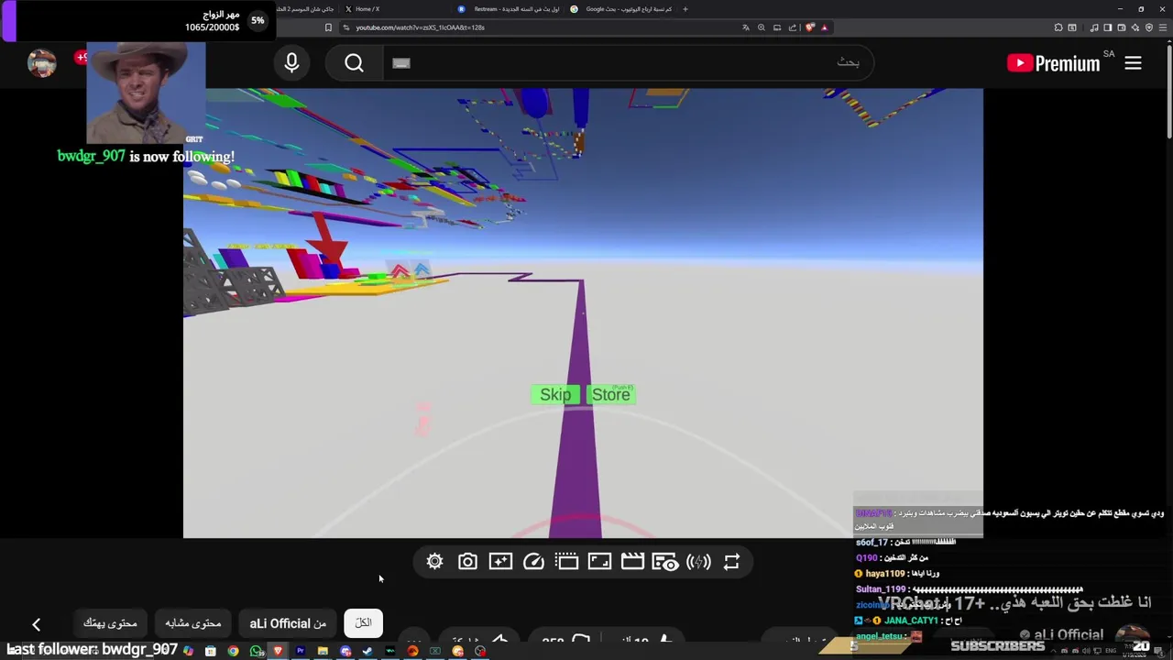The image size is (1173, 660).
Task: Click the 1065/20000$ goal counter
Action: (x=212, y=27)
